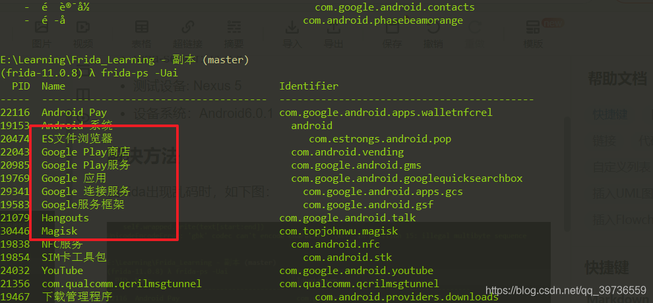Click the '下载管理程序' process name

[77, 297]
